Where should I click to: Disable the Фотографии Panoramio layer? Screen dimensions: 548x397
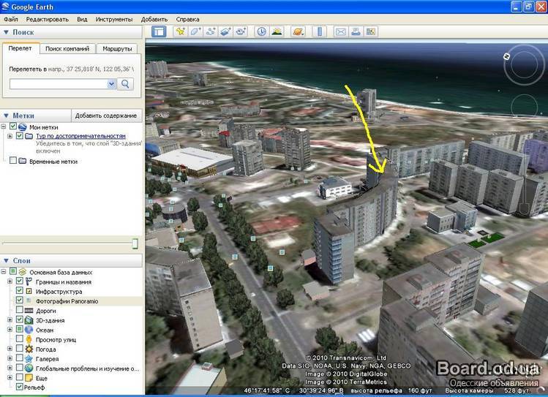pyautogui.click(x=20, y=300)
